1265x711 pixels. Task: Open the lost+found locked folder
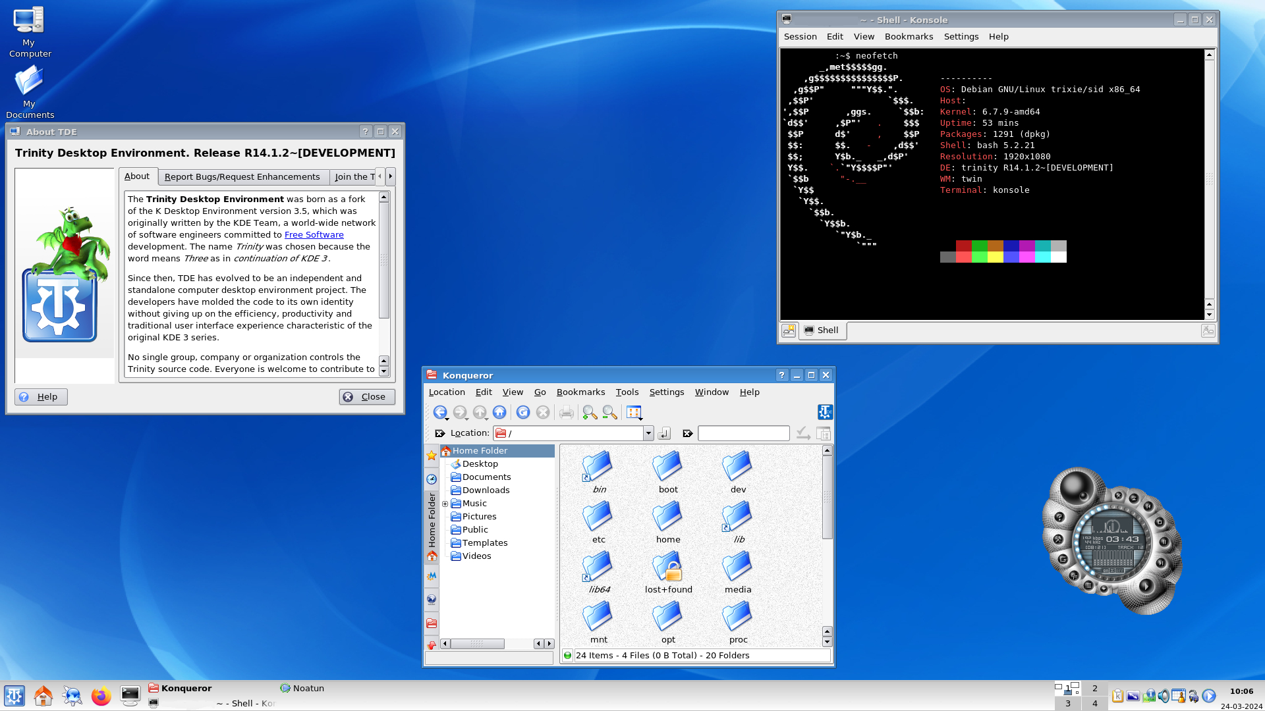(668, 573)
